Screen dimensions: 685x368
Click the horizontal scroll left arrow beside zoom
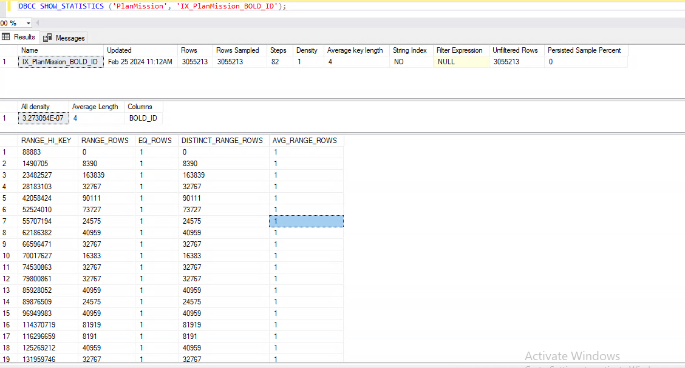(38, 22)
